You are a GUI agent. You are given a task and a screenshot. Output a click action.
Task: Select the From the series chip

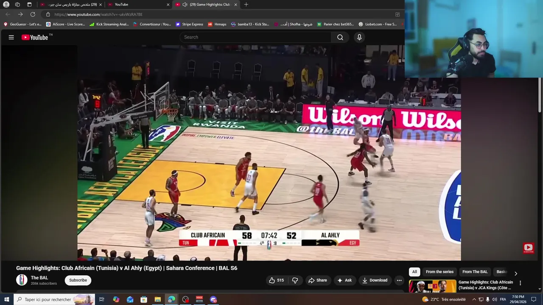(x=439, y=272)
